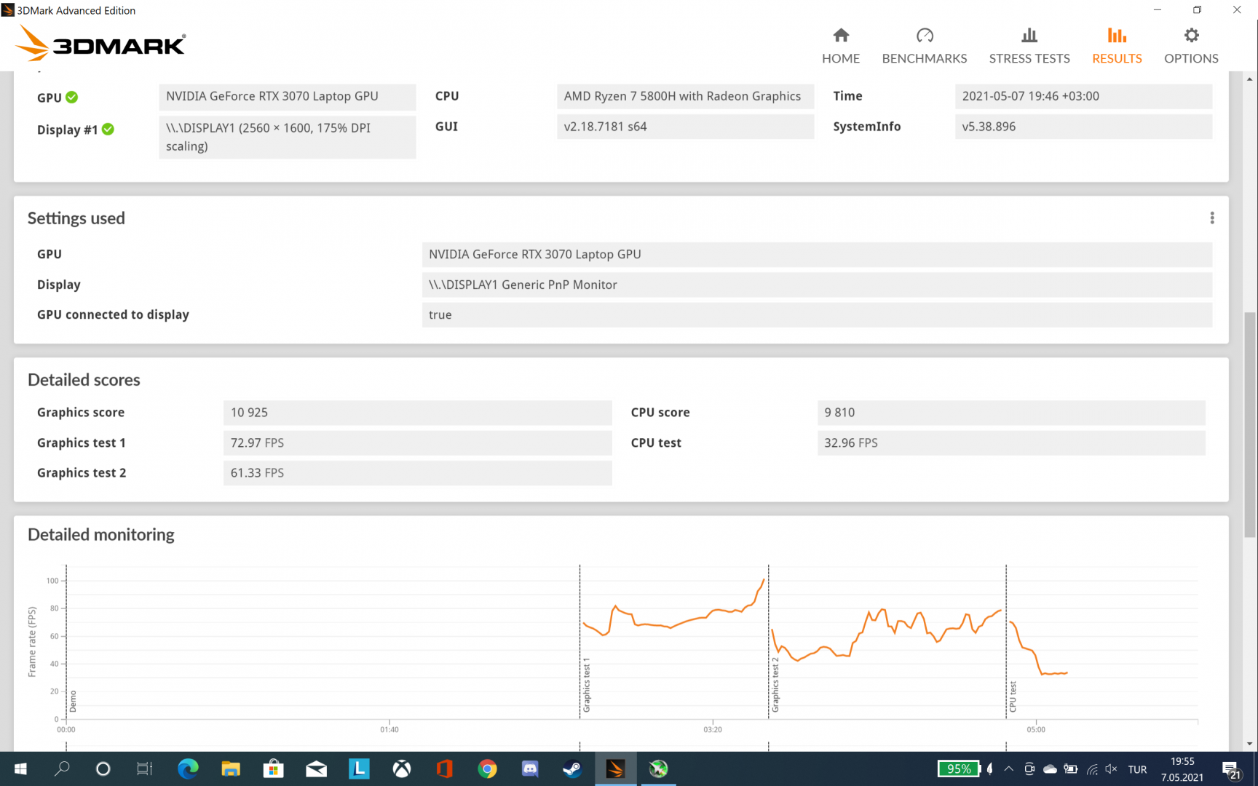The image size is (1258, 786).
Task: Click the DISPLAY1 Generic PnP Monitor field
Action: (817, 285)
